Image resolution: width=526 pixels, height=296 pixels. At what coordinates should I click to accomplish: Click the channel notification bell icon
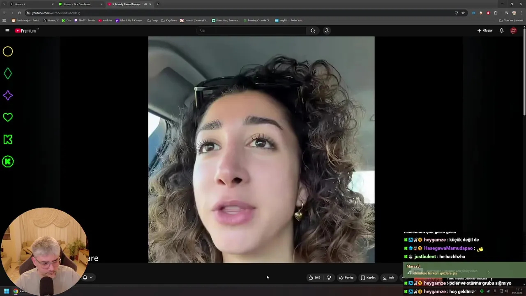[85, 277]
